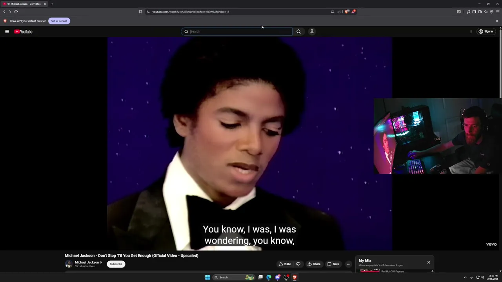Click the browser address bar URL
This screenshot has height=282, width=502.
tap(191, 12)
